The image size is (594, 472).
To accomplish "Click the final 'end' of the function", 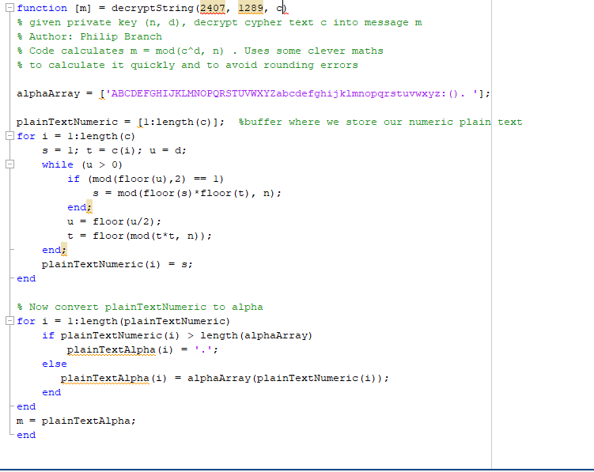I will (26, 435).
